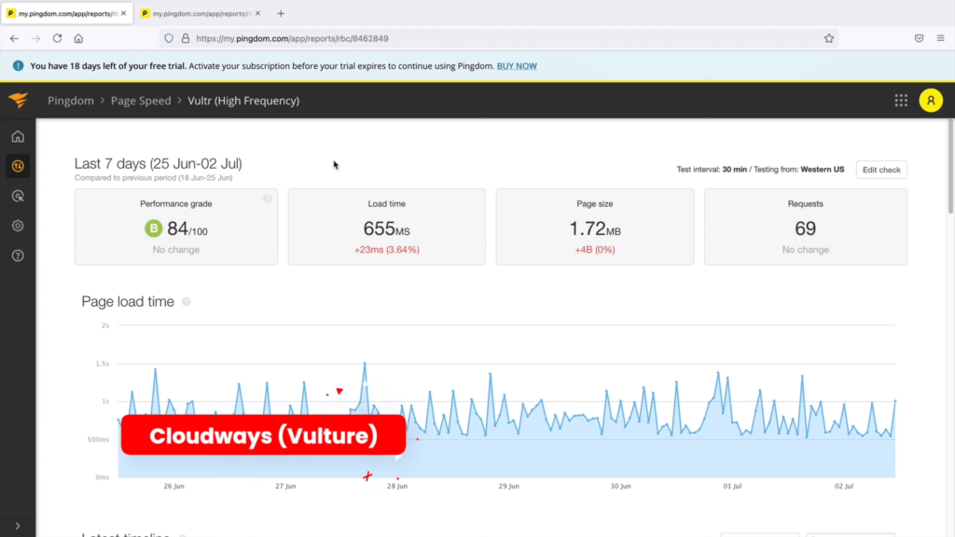Click the 'Last 7 days (25 Jun-02 Jul)' heading
955x537 pixels.
point(159,163)
